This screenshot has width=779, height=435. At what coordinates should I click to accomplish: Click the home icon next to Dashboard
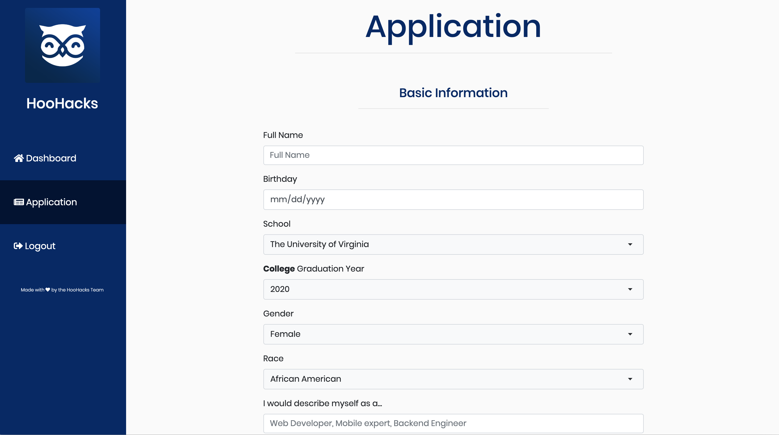pos(18,158)
